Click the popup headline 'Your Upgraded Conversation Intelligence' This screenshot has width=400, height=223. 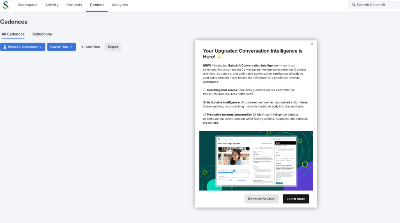click(x=253, y=54)
